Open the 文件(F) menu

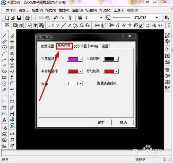11,10
